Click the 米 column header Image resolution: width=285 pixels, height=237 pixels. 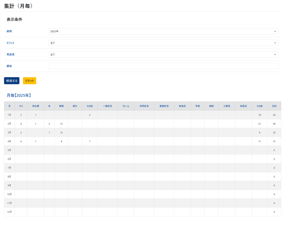pos(49,106)
